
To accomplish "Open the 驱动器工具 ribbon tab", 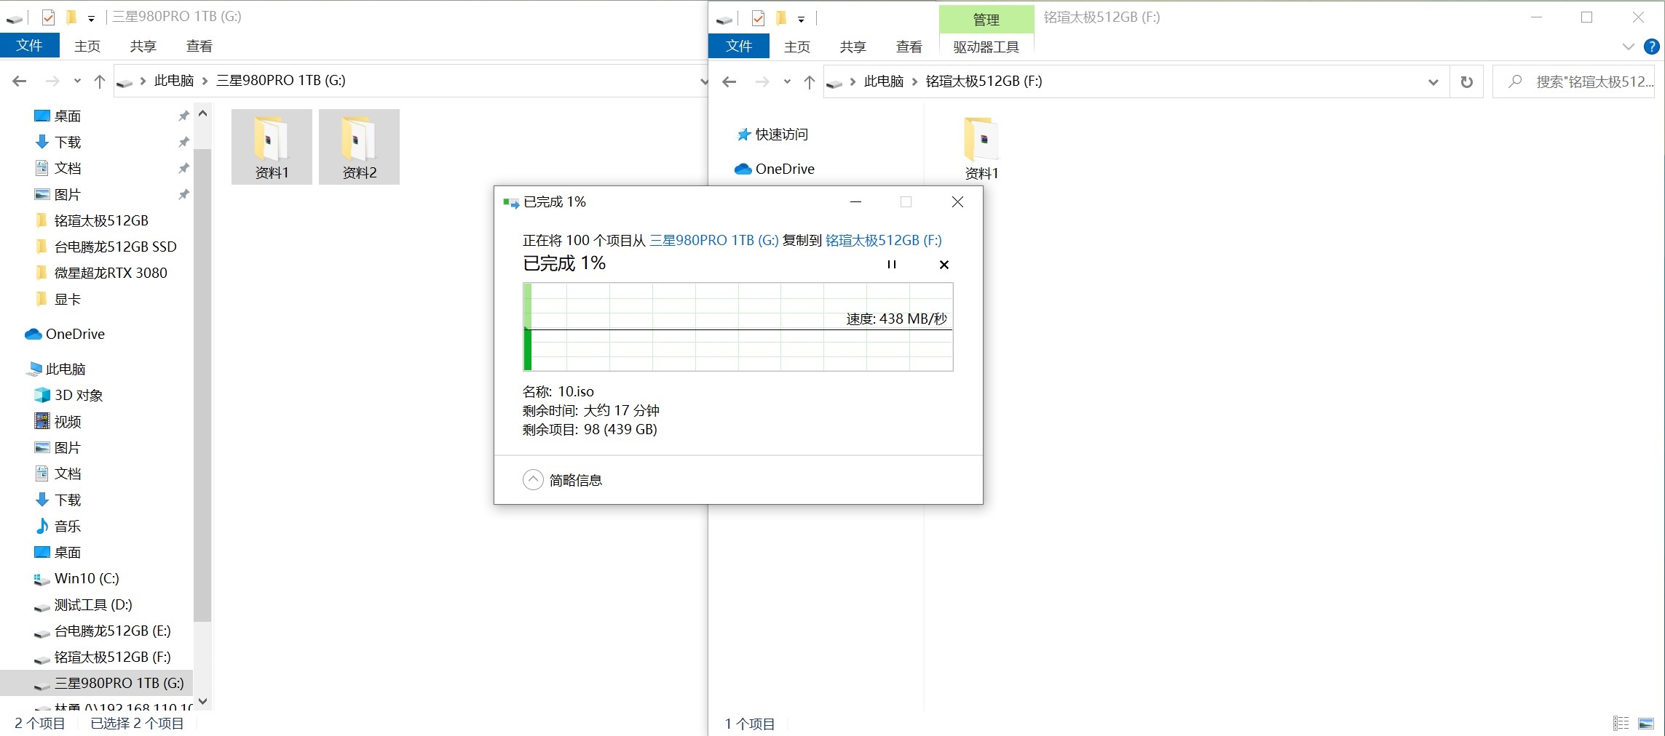I will click(x=986, y=47).
